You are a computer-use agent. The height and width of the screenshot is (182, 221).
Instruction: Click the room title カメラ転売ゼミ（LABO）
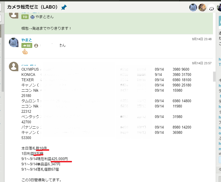coord(33,7)
